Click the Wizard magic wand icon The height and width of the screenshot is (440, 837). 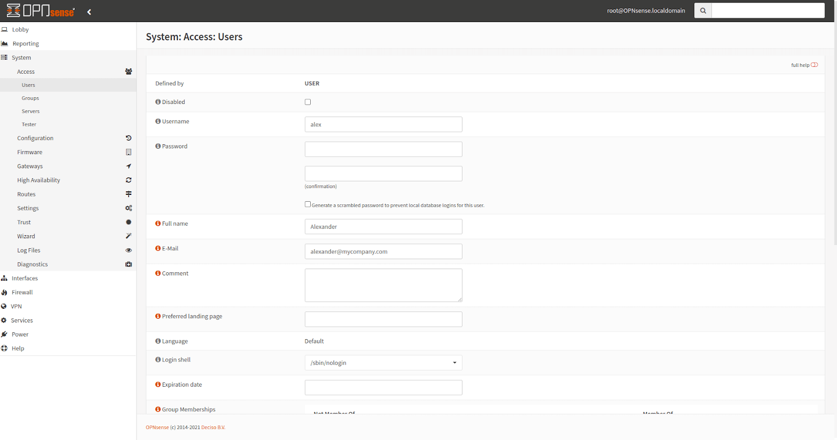tap(128, 236)
